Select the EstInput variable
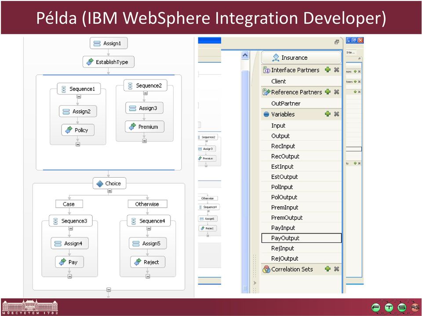 coord(301,166)
